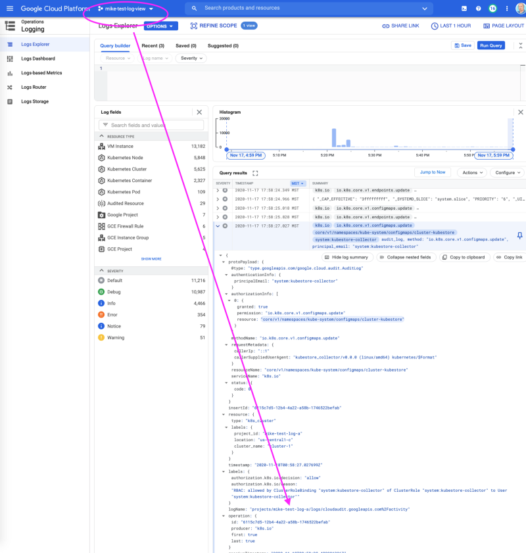Filter by Kubernetes Pod resource type

tap(152, 192)
